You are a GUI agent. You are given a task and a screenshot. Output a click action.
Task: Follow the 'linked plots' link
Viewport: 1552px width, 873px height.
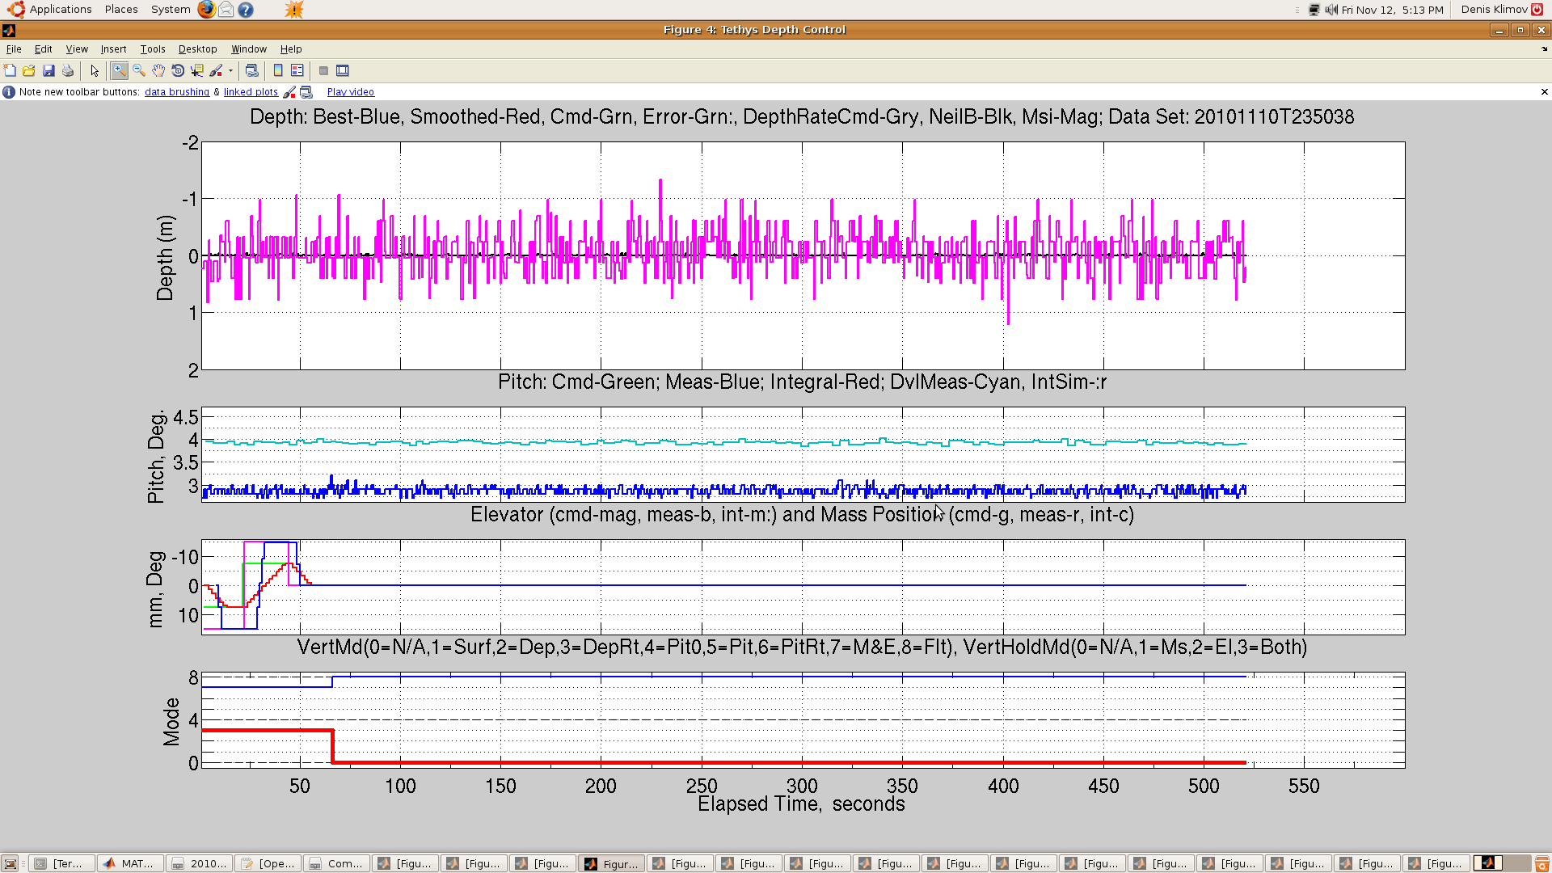click(x=251, y=92)
